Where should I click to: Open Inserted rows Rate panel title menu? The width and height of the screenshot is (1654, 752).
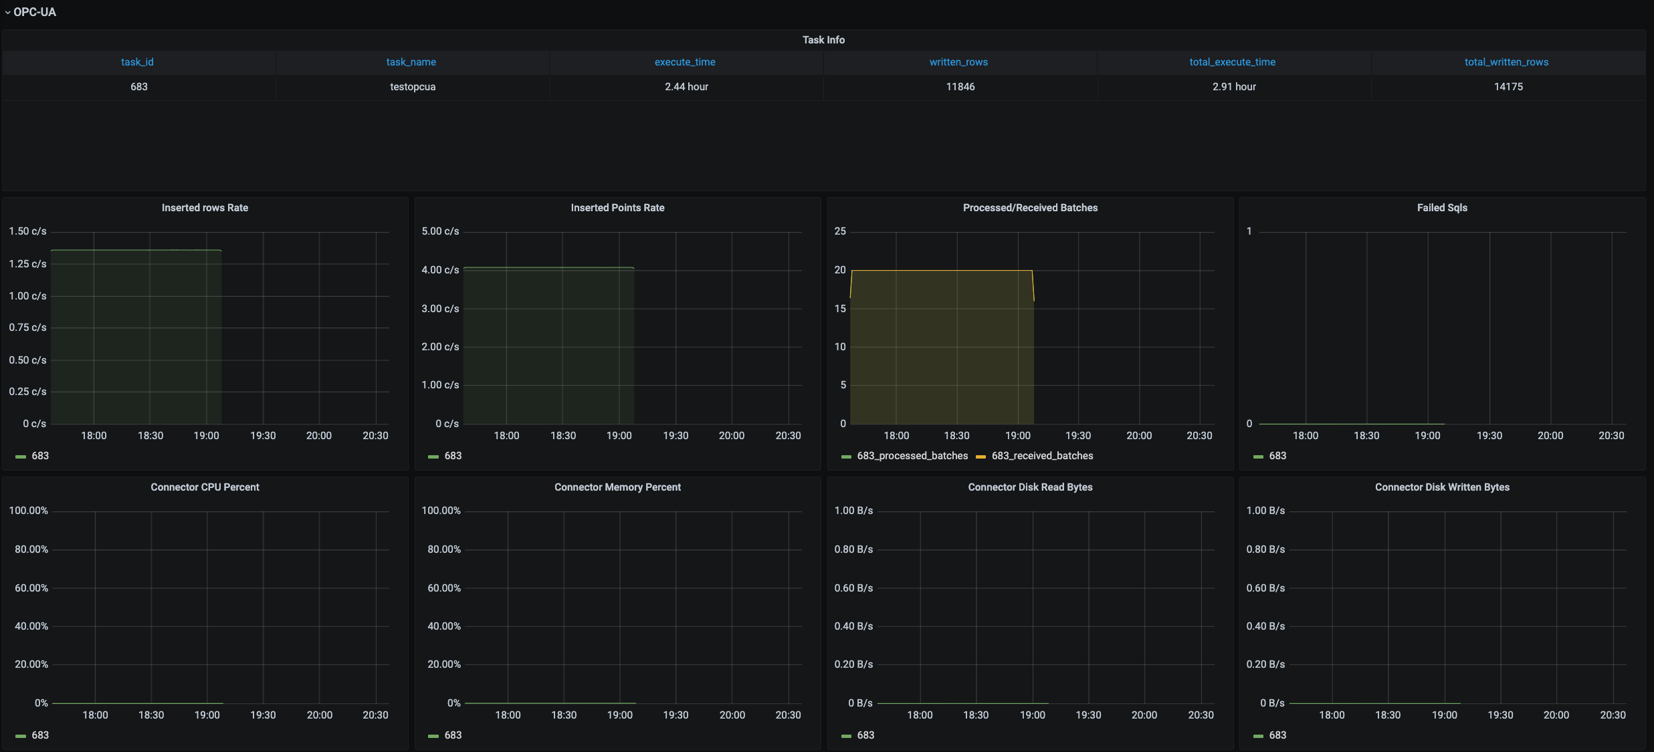click(x=205, y=208)
